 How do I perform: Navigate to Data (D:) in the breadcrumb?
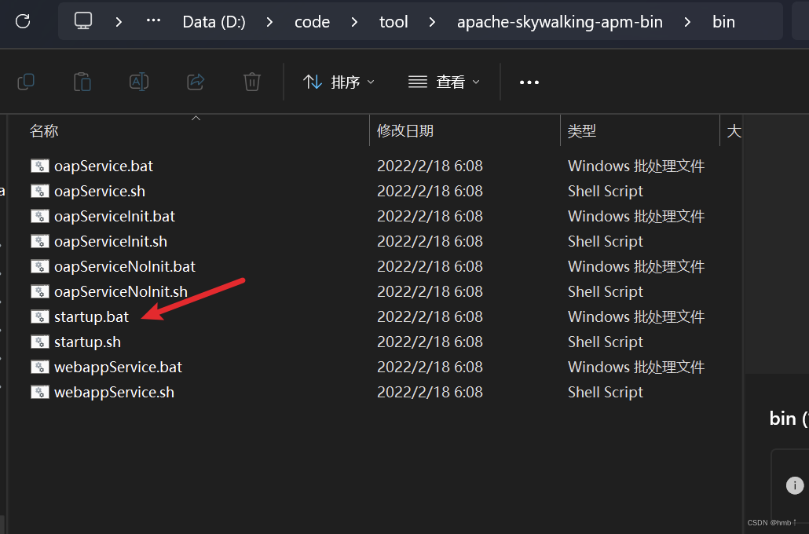214,22
